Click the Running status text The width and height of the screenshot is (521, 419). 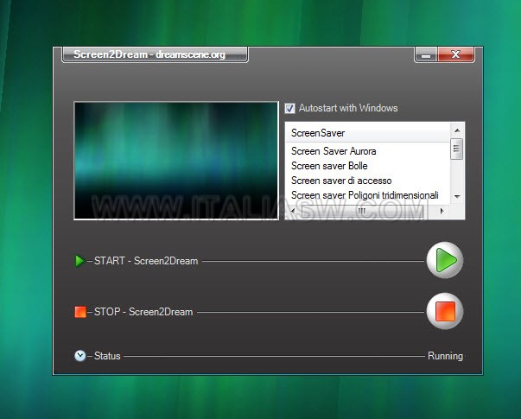point(445,356)
